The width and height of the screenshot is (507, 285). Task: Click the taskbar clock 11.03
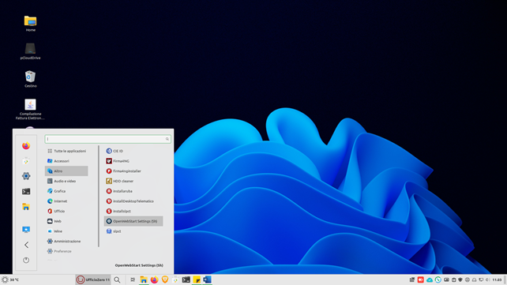click(497, 279)
